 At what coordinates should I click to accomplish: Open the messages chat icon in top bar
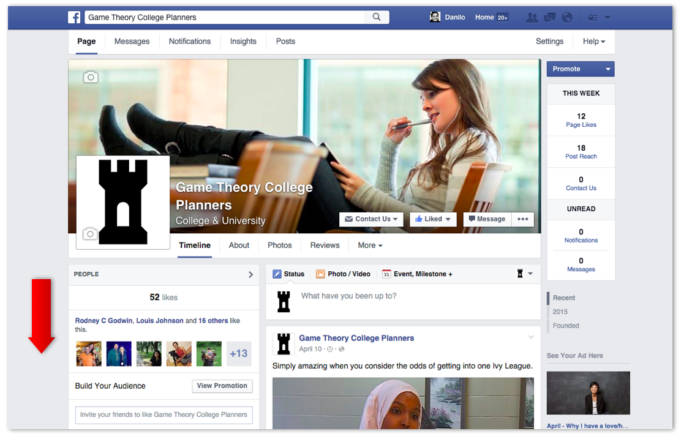pyautogui.click(x=549, y=17)
